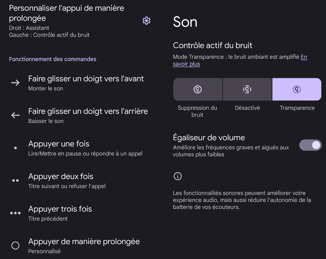
Task: Disable the Égaliseur de volume switch
Action: [x=310, y=145]
